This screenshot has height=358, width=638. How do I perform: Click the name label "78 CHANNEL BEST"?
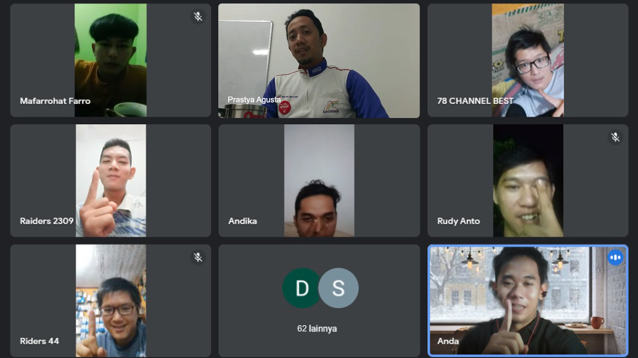(476, 101)
